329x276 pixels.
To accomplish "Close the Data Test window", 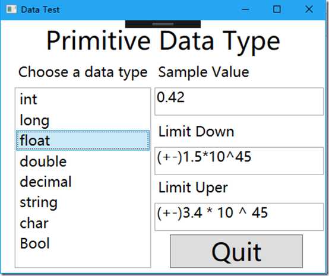I will click(x=309, y=9).
